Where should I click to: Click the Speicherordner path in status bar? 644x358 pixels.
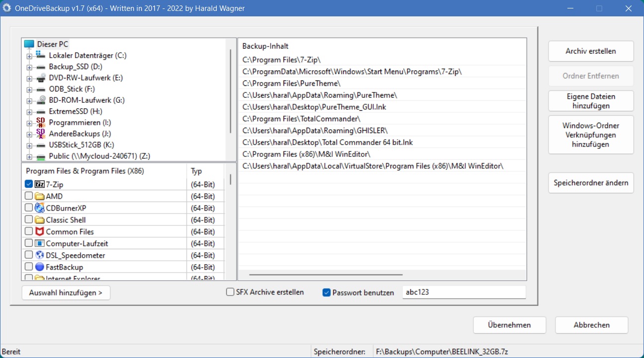point(442,352)
